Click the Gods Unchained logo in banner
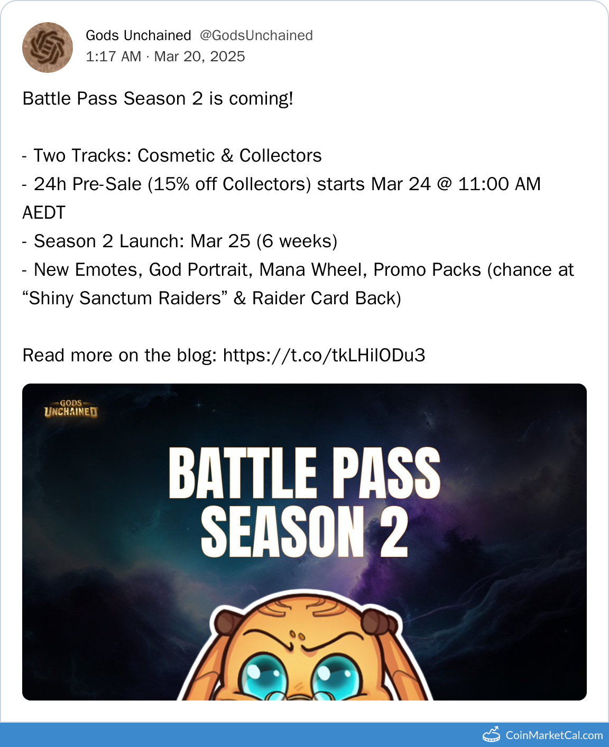Screen dimensions: 609x747 (x=71, y=409)
